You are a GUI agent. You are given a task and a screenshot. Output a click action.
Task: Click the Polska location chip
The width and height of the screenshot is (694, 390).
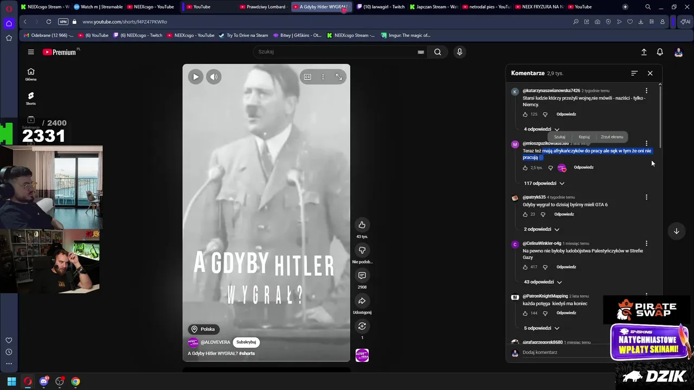[203, 329]
